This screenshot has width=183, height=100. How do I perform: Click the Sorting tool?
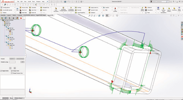(x=78, y=7)
